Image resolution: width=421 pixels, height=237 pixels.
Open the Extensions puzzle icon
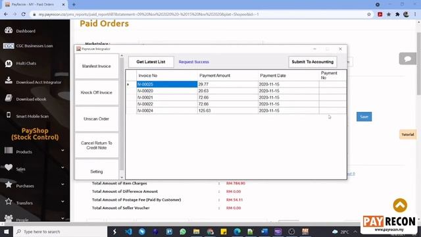pyautogui.click(x=397, y=14)
